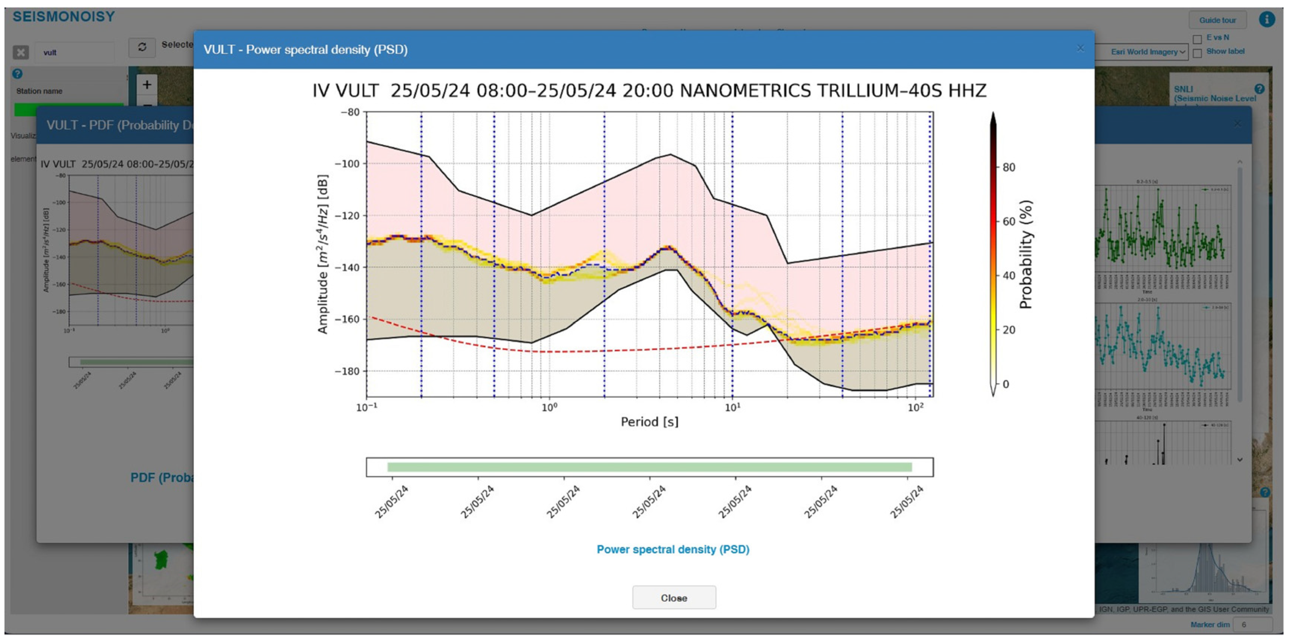Viewport: 1290px width, 642px height.
Task: Click the Power spectral density (PSD) link
Action: pos(673,549)
